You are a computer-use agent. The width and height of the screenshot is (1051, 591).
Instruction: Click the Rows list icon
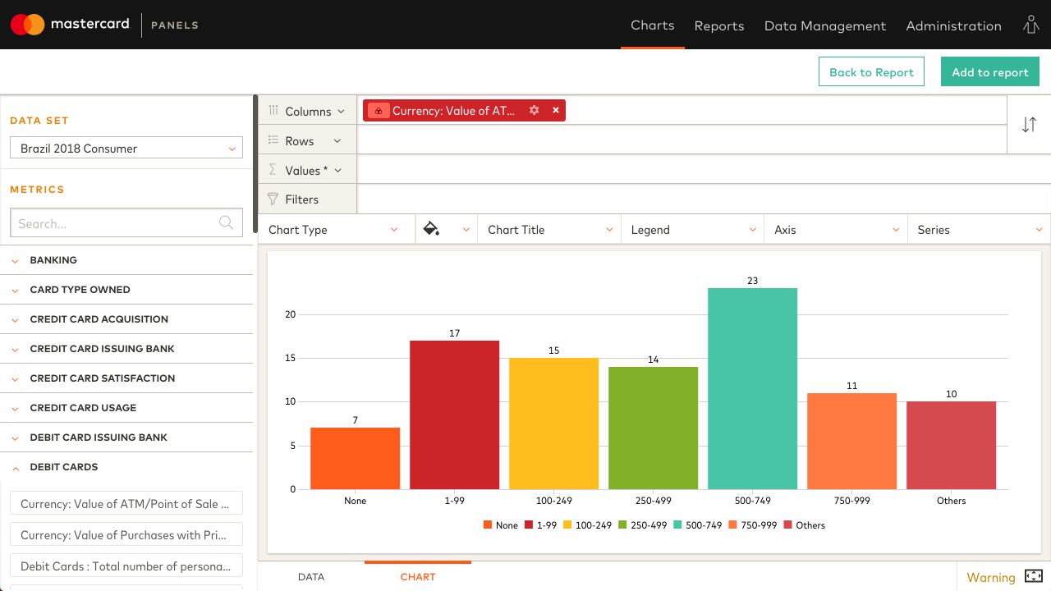[x=272, y=140]
